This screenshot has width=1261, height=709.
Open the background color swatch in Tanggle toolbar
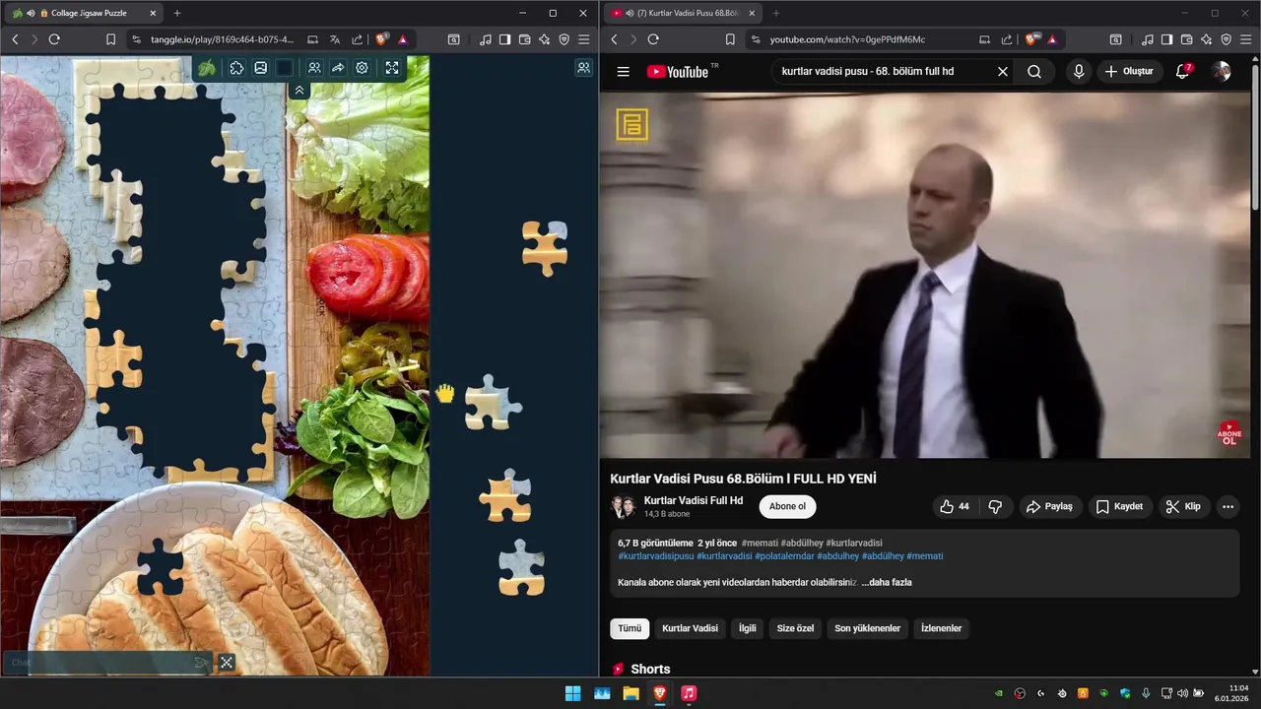[284, 68]
